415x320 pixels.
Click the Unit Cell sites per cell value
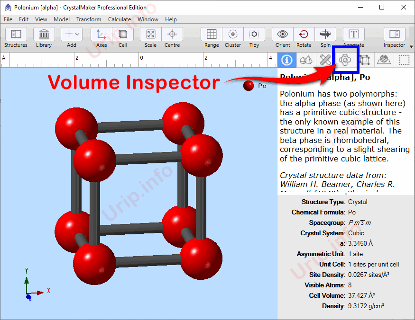point(373,264)
